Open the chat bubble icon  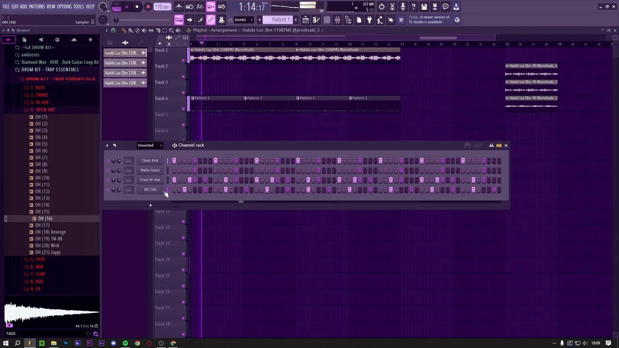tap(445, 7)
